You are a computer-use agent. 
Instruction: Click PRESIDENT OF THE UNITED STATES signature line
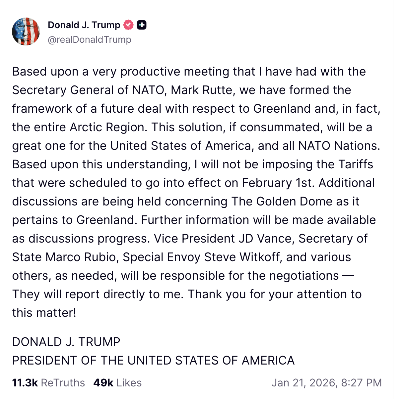click(153, 361)
